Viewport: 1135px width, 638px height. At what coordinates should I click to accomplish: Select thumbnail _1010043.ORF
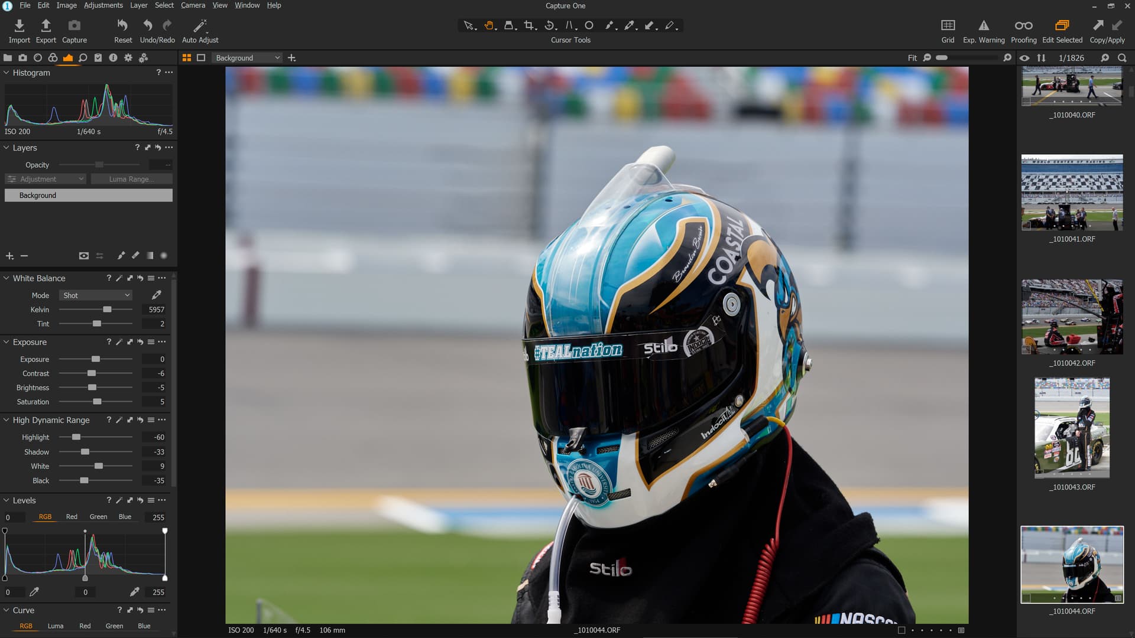[x=1072, y=428]
